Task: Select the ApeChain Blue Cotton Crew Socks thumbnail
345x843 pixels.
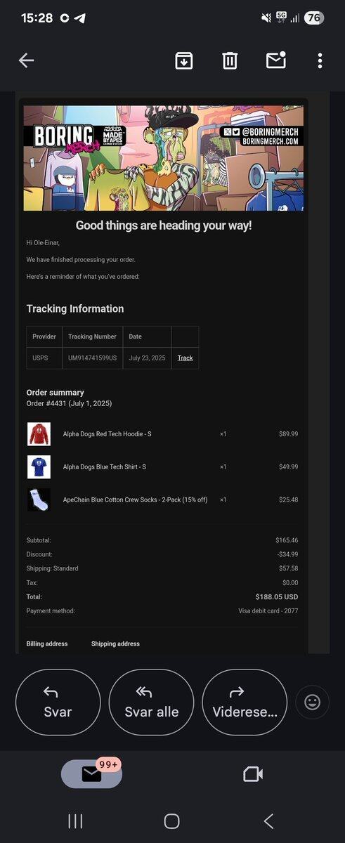Action: (x=39, y=499)
